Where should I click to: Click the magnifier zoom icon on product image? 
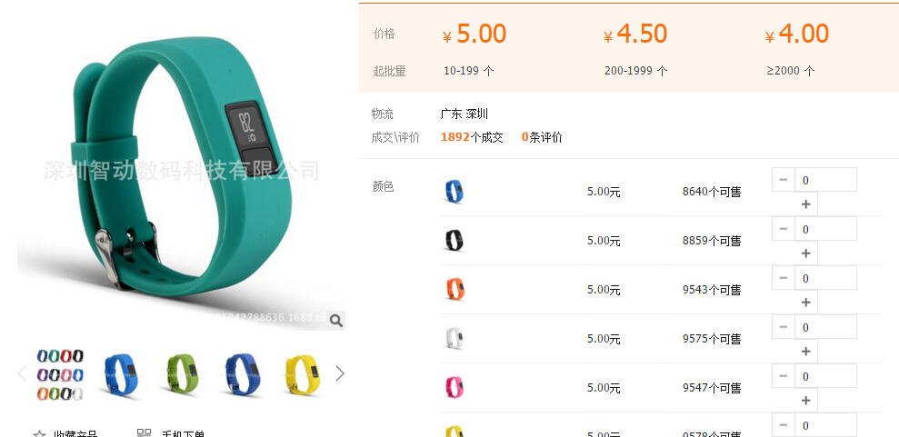tap(336, 321)
